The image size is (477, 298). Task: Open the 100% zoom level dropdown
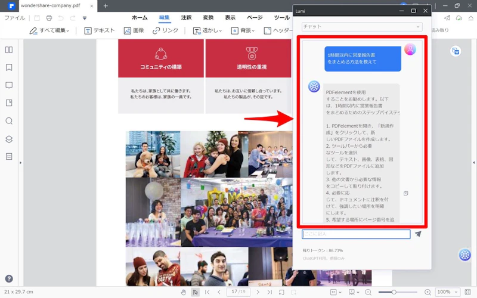tap(446, 292)
